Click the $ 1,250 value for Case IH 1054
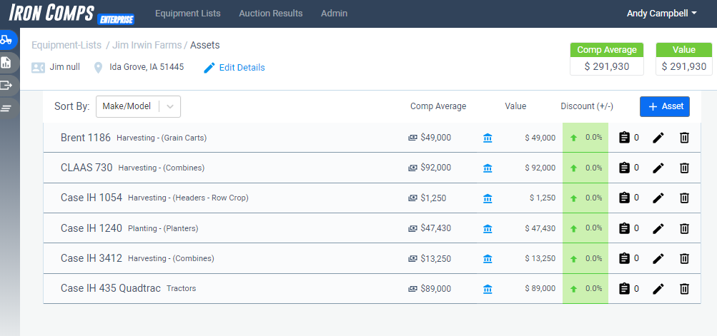This screenshot has height=336, width=717. coord(543,198)
